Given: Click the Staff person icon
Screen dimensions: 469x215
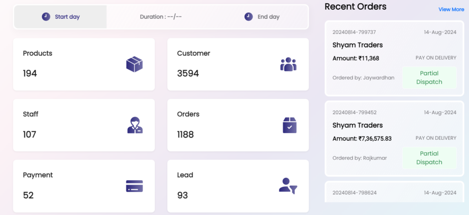Looking at the screenshot, I should click(135, 125).
